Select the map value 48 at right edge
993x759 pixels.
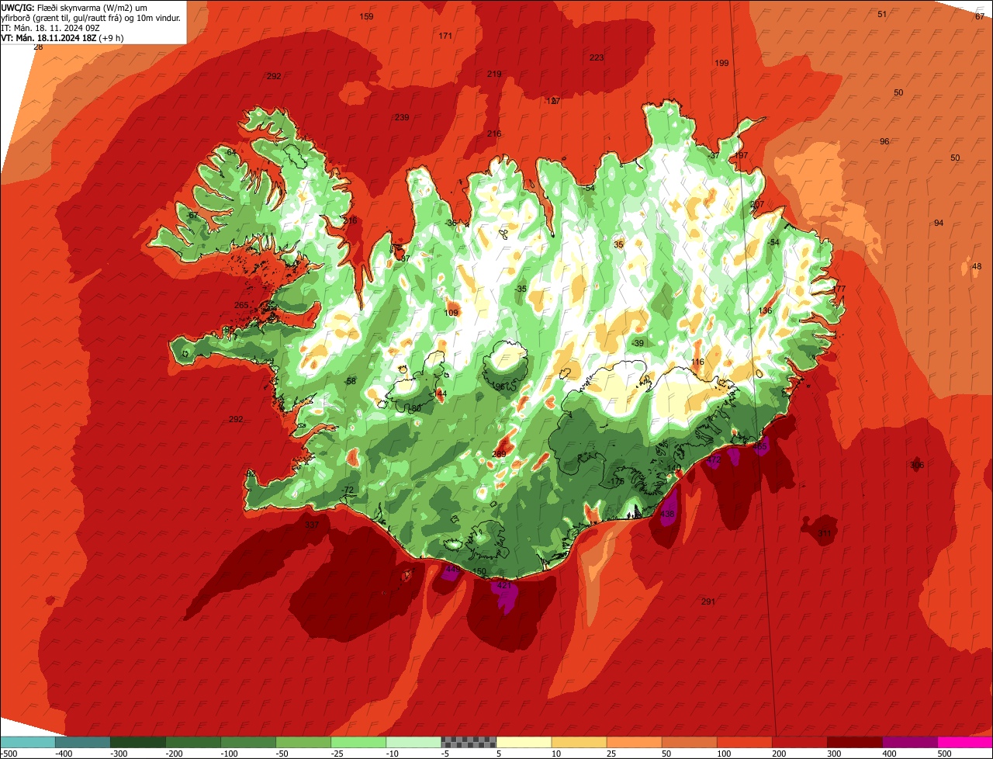(977, 266)
